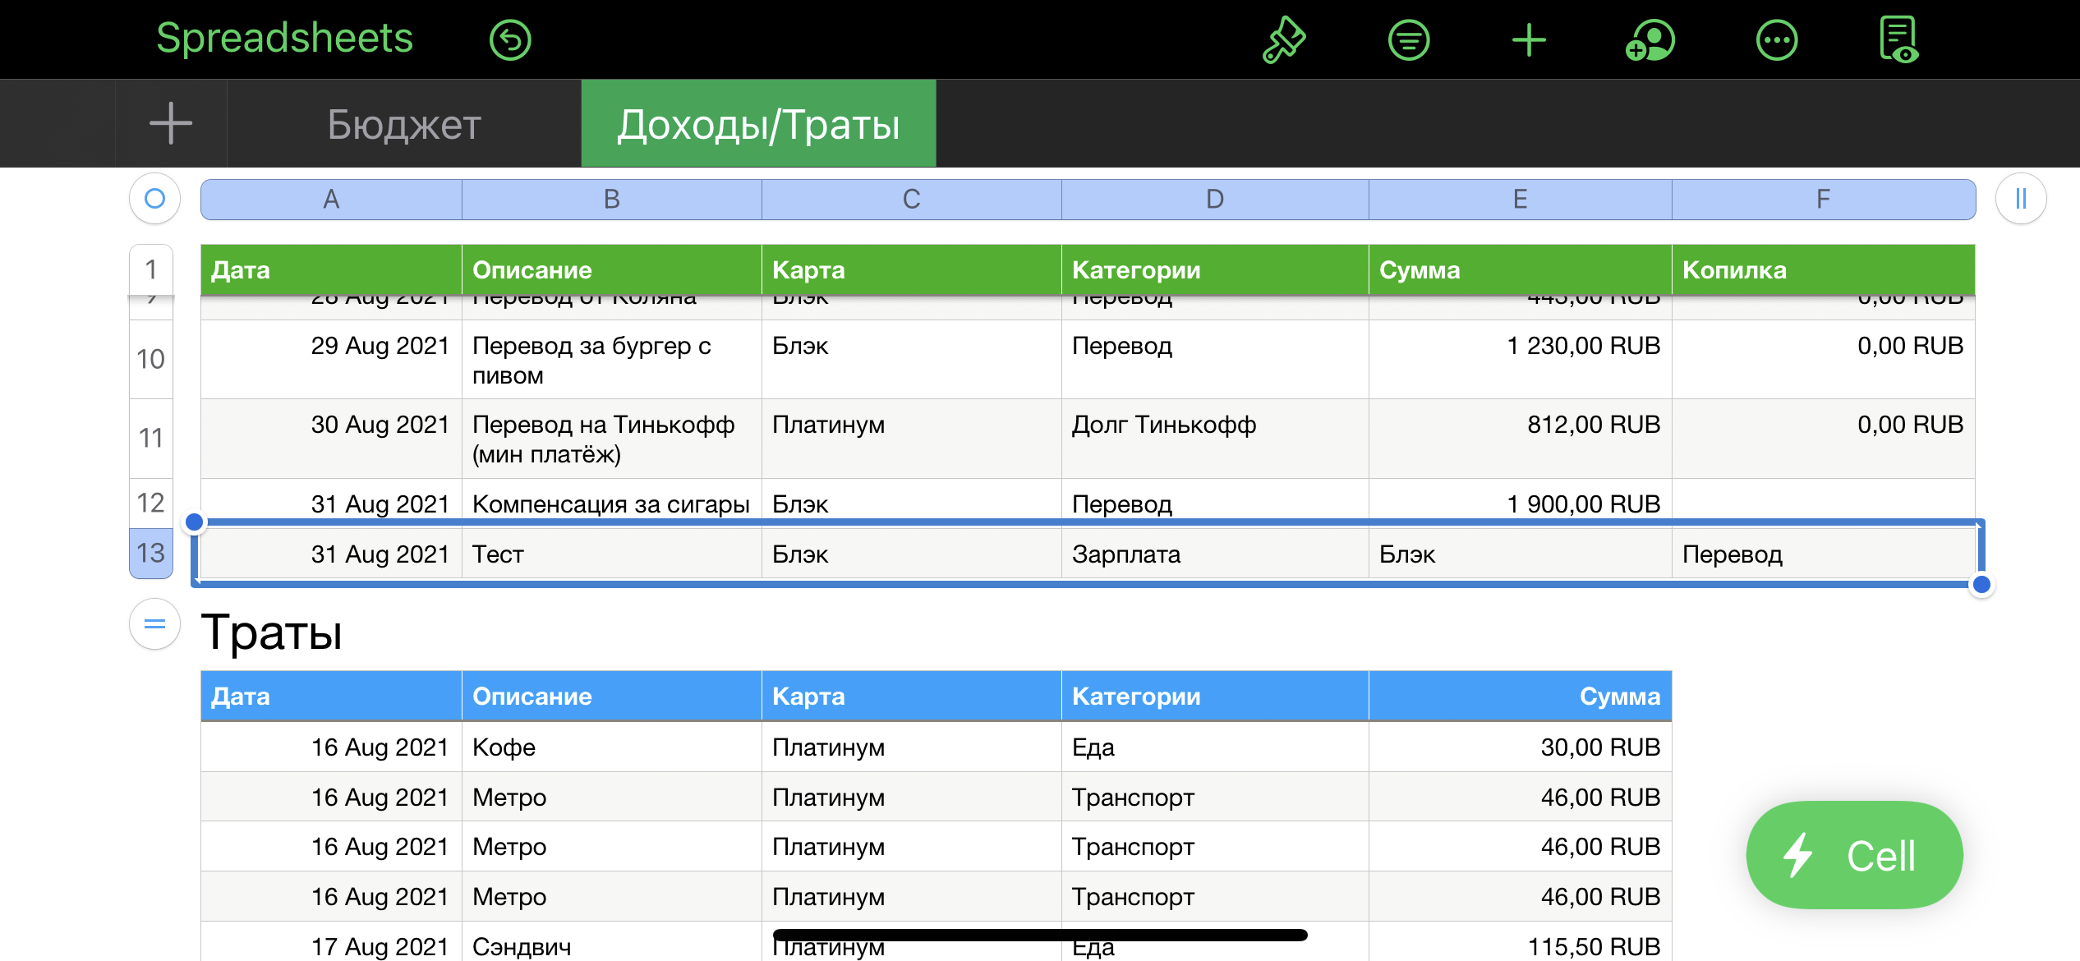Viewport: 2080px width, 961px height.
Task: Select row 13 number header
Action: coord(151,554)
